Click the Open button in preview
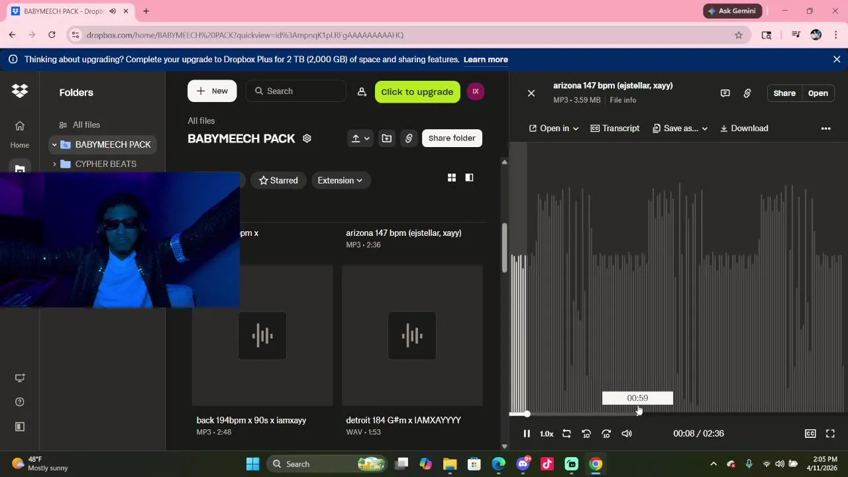 click(x=818, y=93)
